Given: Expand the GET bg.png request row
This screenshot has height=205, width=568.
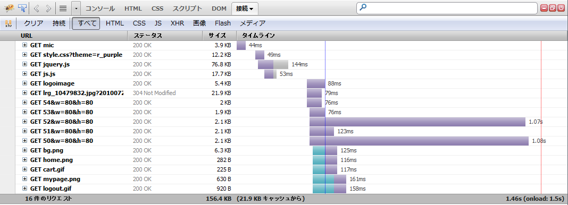Looking at the screenshot, I should pos(24,150).
